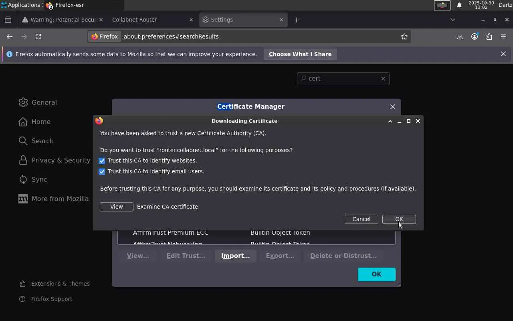This screenshot has width=513, height=321.
Task: Open Firefox Support link
Action: pos(46,299)
